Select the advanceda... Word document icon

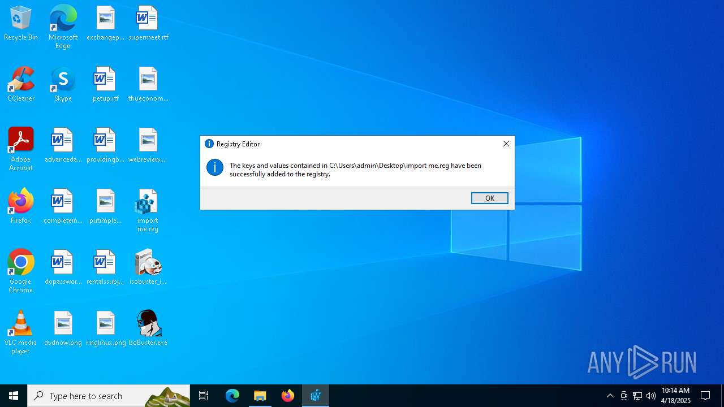click(x=63, y=146)
